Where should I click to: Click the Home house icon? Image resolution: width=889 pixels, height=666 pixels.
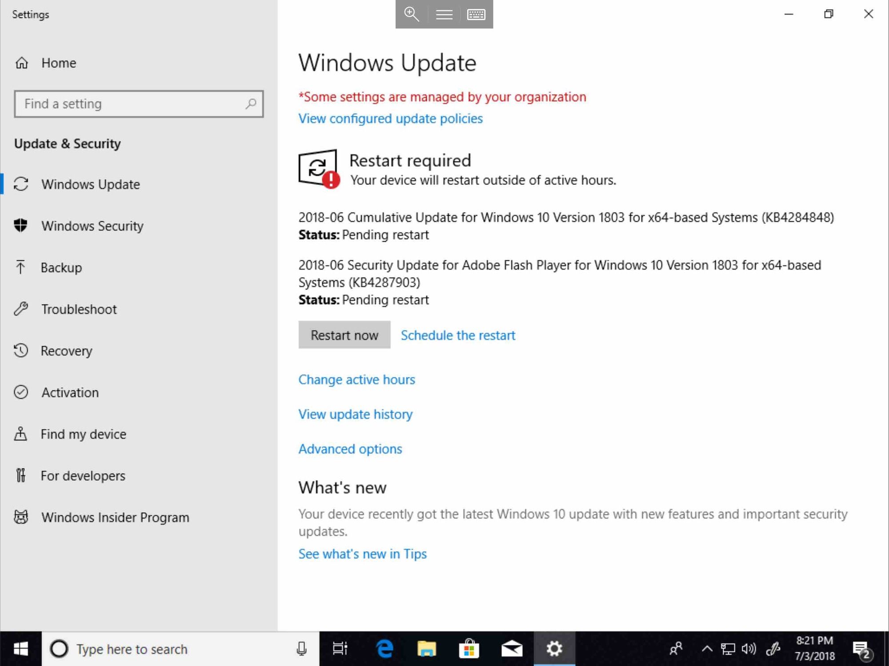tap(21, 63)
